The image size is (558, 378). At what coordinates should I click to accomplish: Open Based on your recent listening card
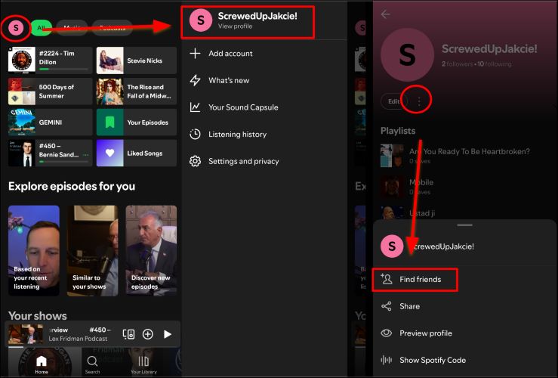point(34,250)
